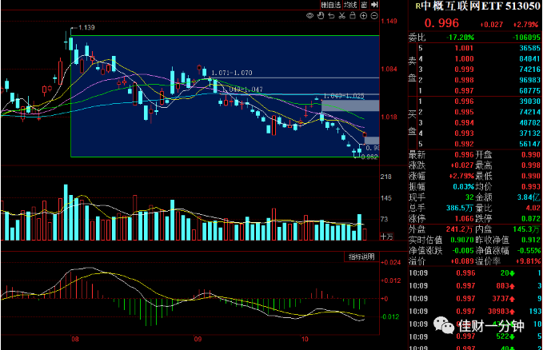Click the 1.071-1.070 gap label on chart
Screen dimensions: 543x350
pos(232,73)
